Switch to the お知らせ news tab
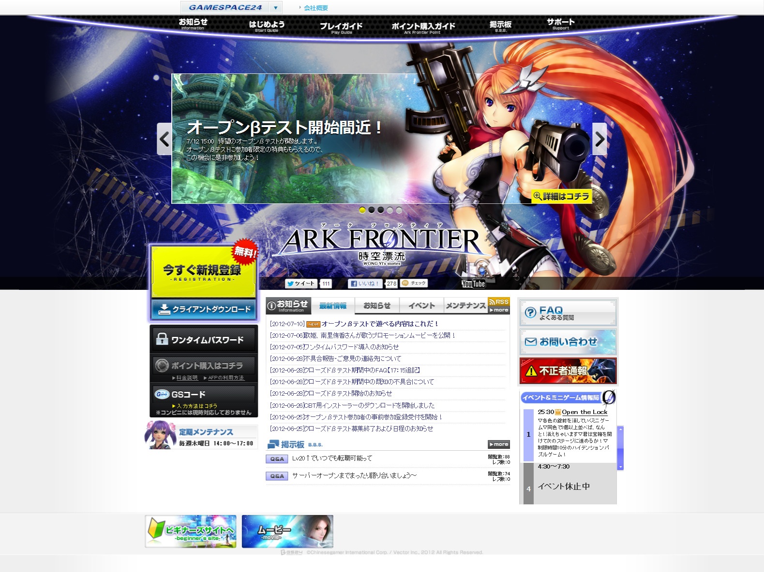The image size is (764, 572). coord(377,306)
